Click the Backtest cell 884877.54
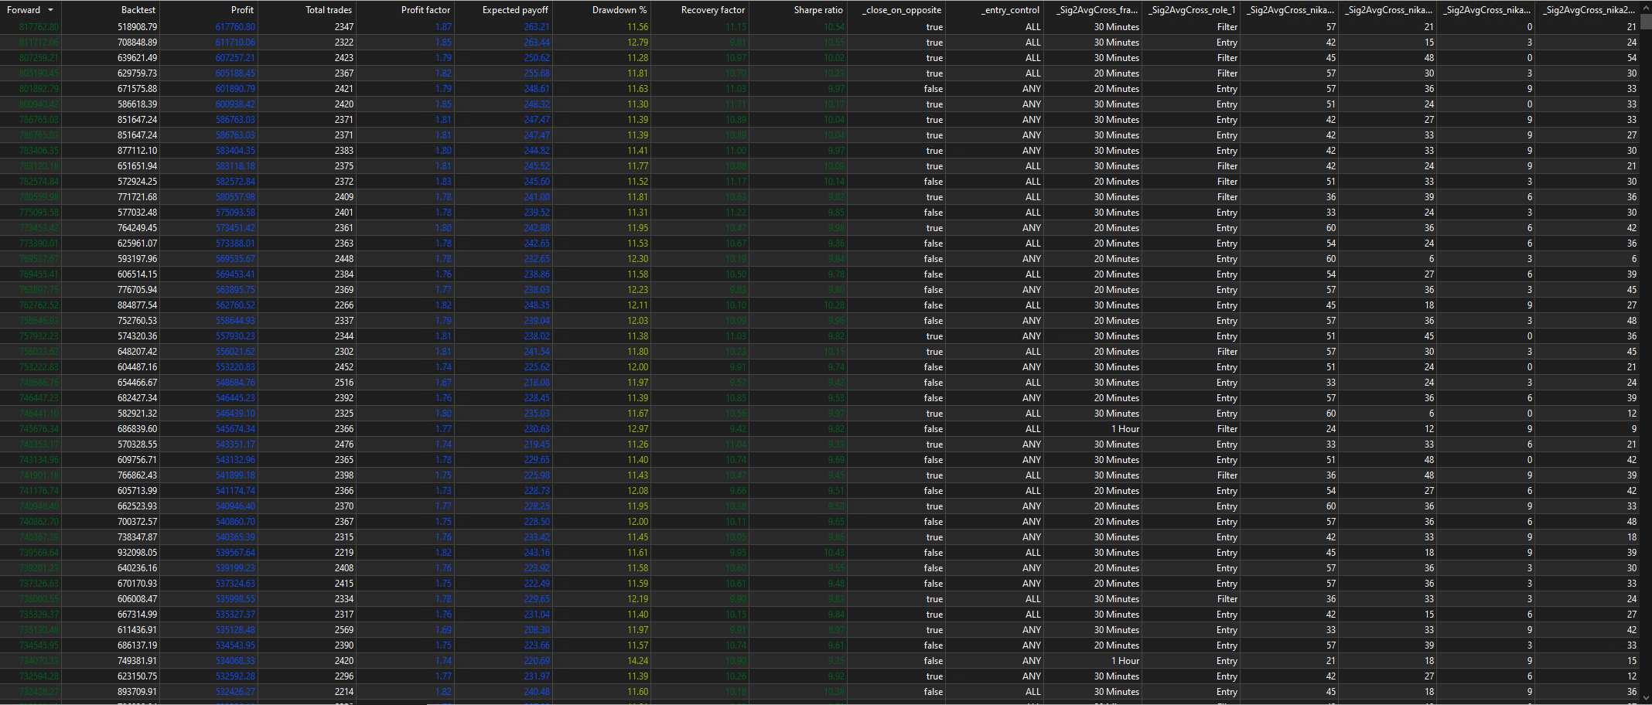 coord(137,305)
